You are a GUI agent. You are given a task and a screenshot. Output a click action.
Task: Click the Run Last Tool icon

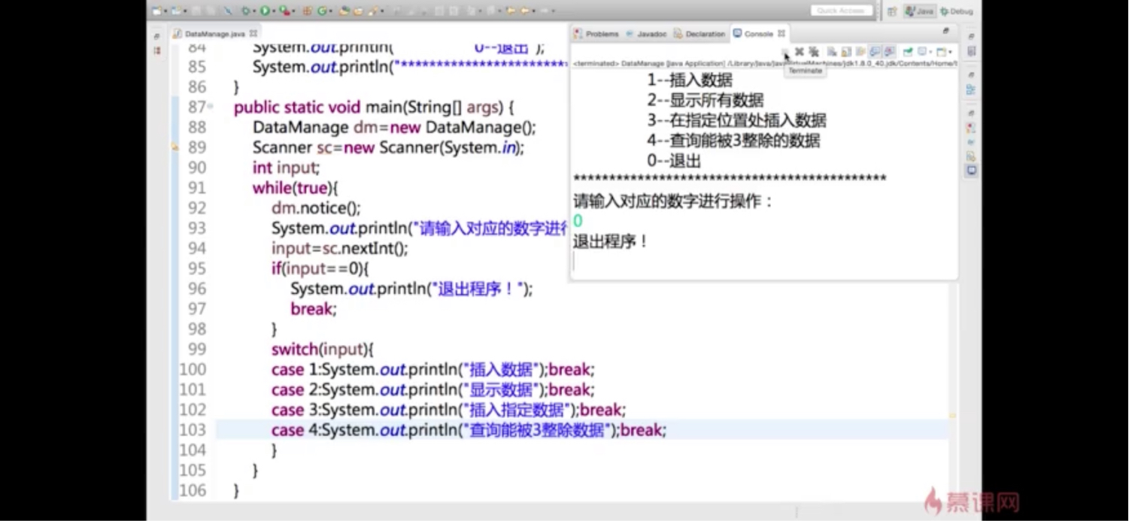tap(284, 11)
